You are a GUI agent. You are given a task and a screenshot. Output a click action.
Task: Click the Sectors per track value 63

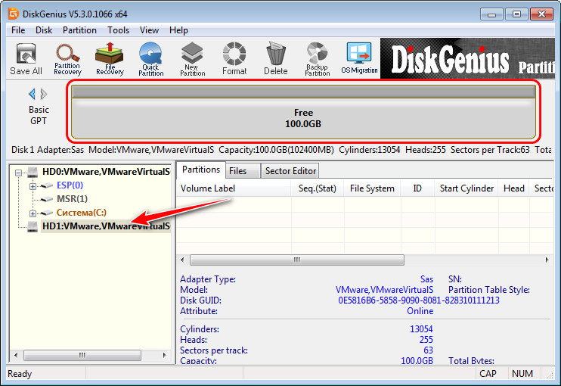coord(428,350)
